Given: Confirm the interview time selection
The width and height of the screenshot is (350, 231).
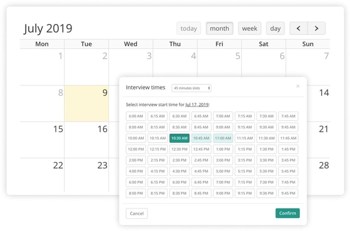Looking at the screenshot, I should pos(288,213).
